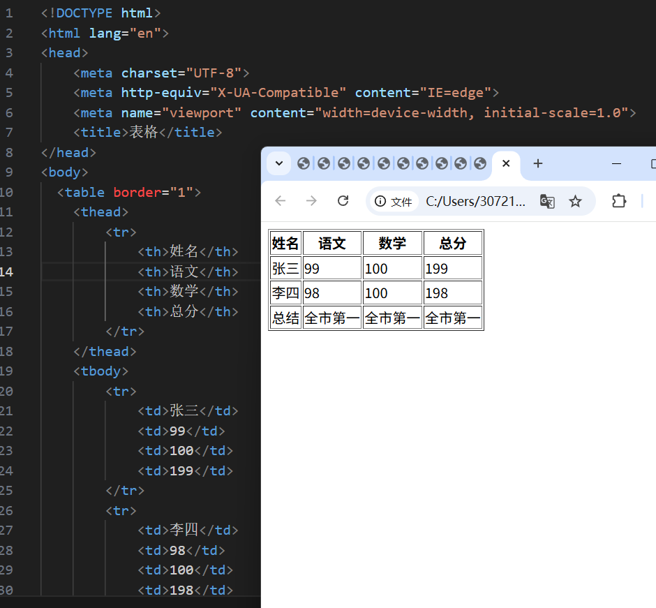Open the browser tab search dropdown chevron
656x608 pixels.
[x=279, y=163]
